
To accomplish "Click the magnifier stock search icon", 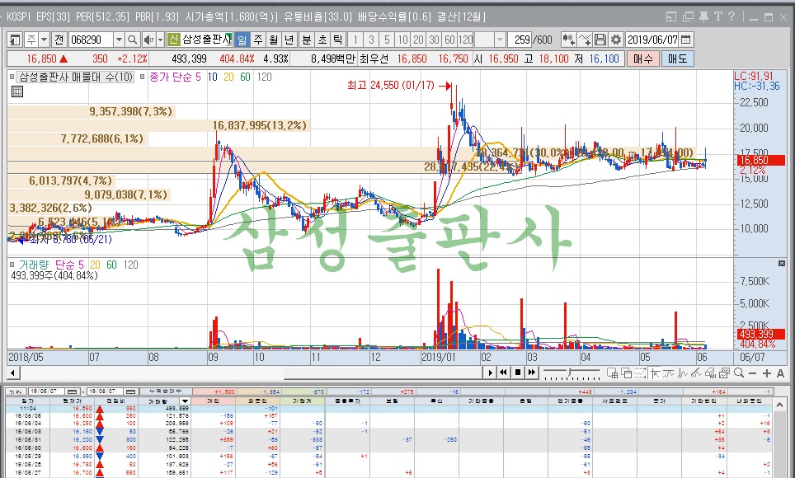I will pyautogui.click(x=132, y=40).
